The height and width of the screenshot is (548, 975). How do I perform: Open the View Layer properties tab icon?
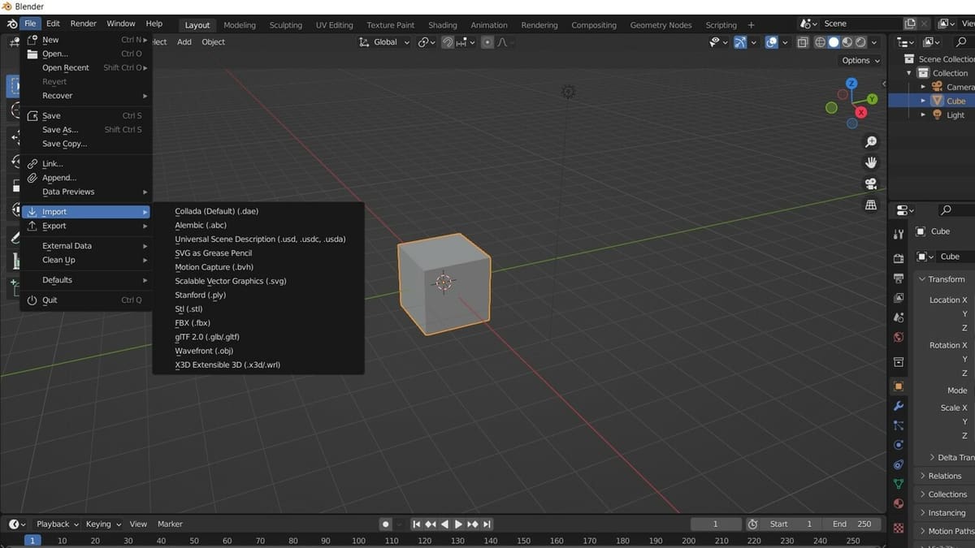coord(898,297)
